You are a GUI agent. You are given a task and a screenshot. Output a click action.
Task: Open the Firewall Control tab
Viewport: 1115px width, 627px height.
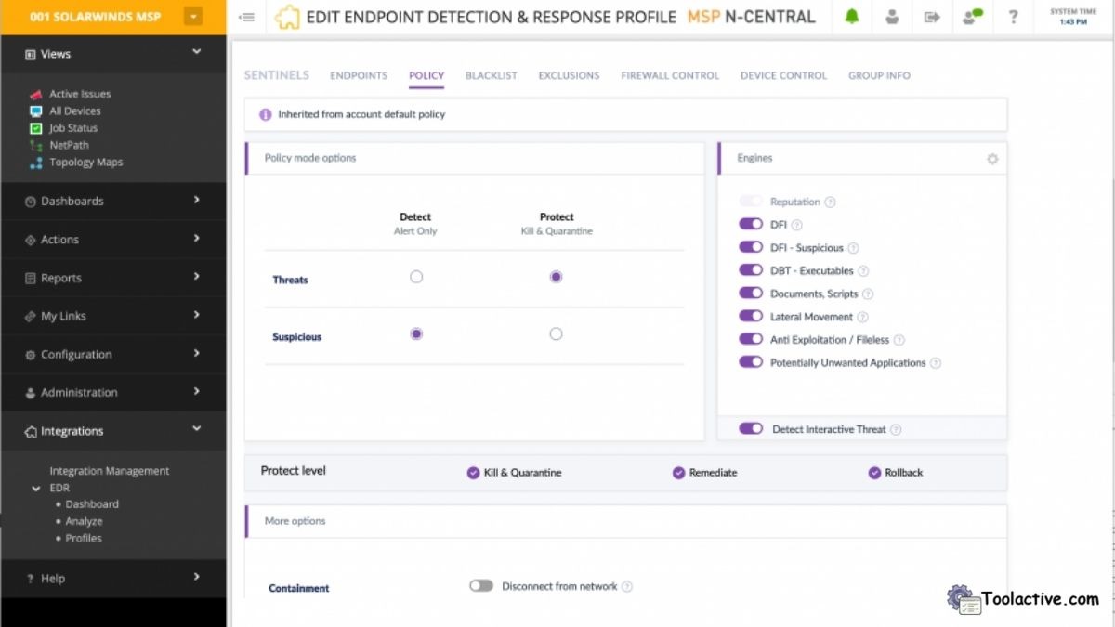tap(670, 75)
